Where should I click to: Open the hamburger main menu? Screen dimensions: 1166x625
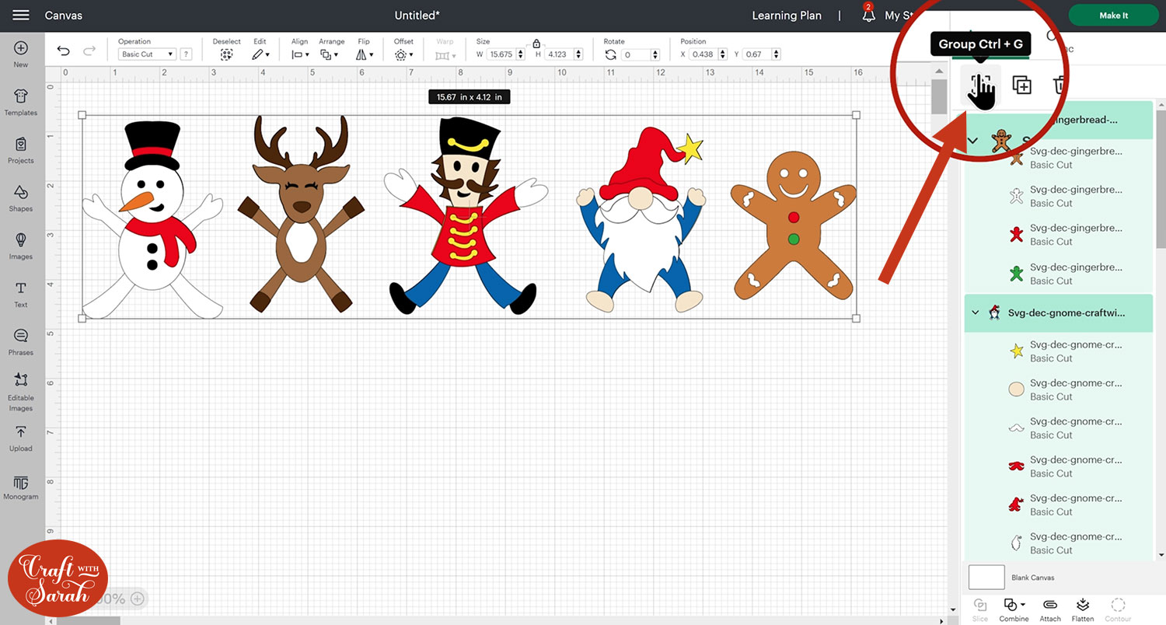(21, 16)
